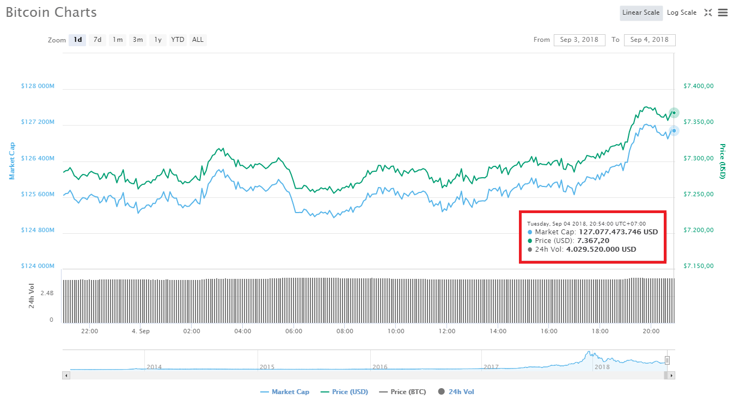Click the 24h Vol vertical axis title
This screenshot has height=399, width=734.
[32, 297]
